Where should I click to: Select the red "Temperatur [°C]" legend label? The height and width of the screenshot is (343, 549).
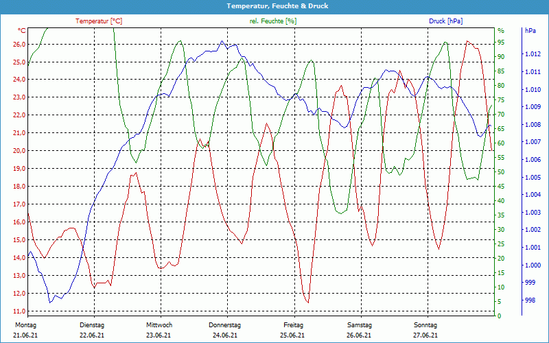tap(99, 21)
